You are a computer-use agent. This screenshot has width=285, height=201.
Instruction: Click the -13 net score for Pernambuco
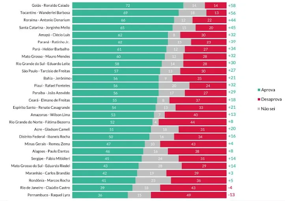tap(232, 195)
